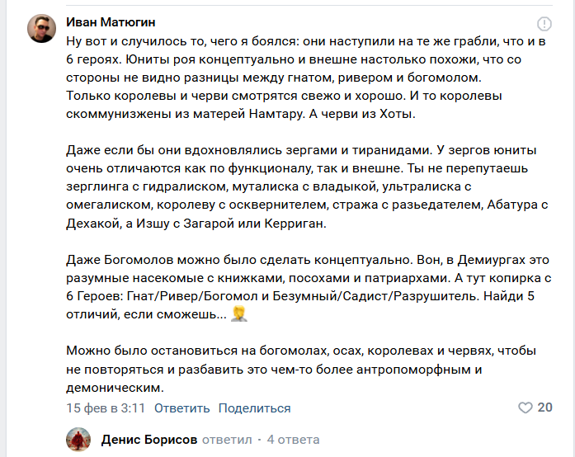
Task: Click the paragraph mentioning зергами и тиранидами
Action: 307,186
